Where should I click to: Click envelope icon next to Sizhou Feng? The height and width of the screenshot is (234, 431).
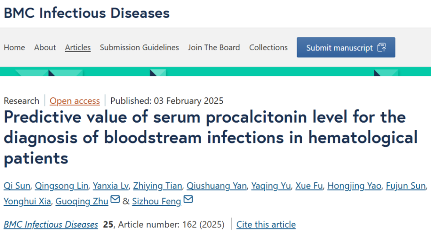[x=188, y=199]
